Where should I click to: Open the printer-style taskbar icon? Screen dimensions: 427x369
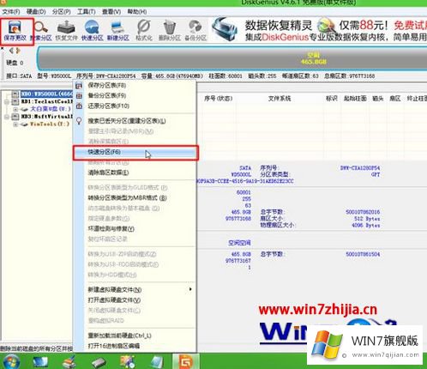(69, 362)
